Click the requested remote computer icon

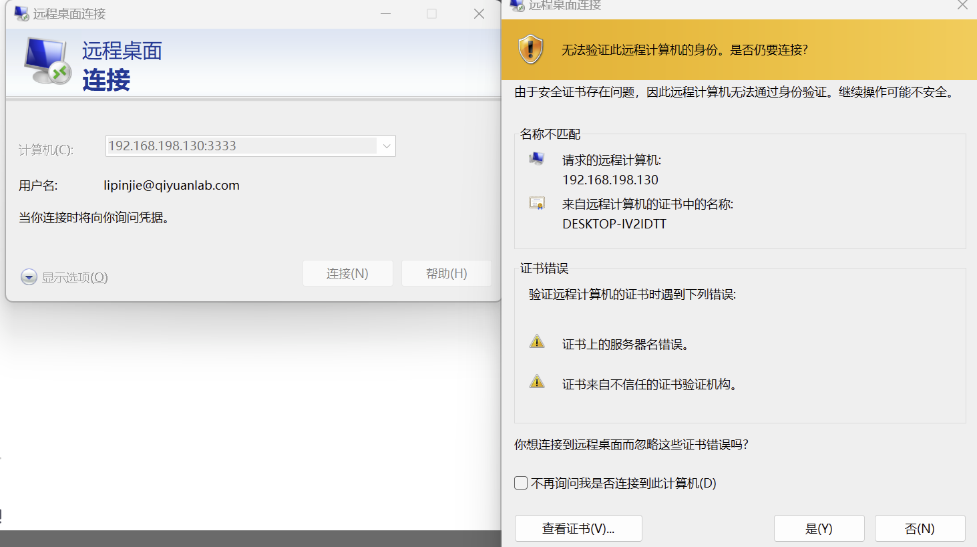(537, 159)
